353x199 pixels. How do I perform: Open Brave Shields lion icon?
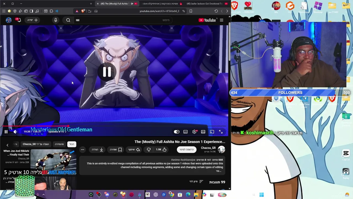click(x=83, y=11)
